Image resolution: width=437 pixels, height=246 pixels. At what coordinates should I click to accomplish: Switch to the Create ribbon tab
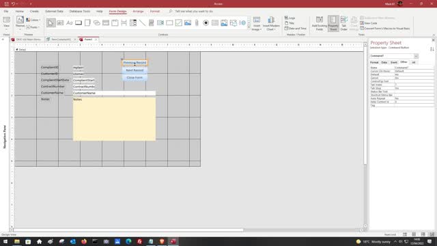click(34, 12)
